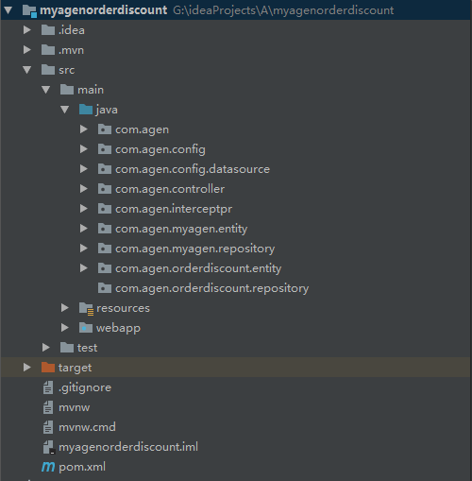Expand the com.agen.controller package arrow
This screenshot has width=472, height=481.
pos(83,189)
